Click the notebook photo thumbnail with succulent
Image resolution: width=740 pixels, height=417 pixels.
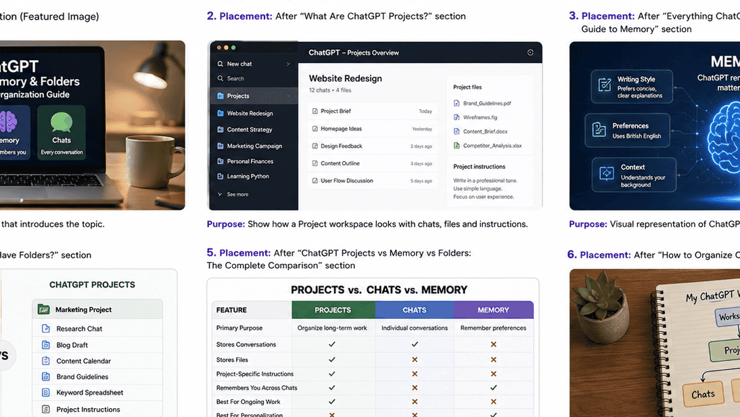[x=655, y=343]
